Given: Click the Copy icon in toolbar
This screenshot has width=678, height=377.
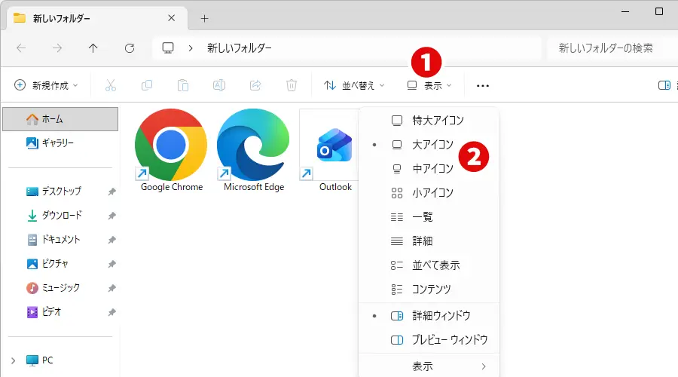Looking at the screenshot, I should 147,85.
